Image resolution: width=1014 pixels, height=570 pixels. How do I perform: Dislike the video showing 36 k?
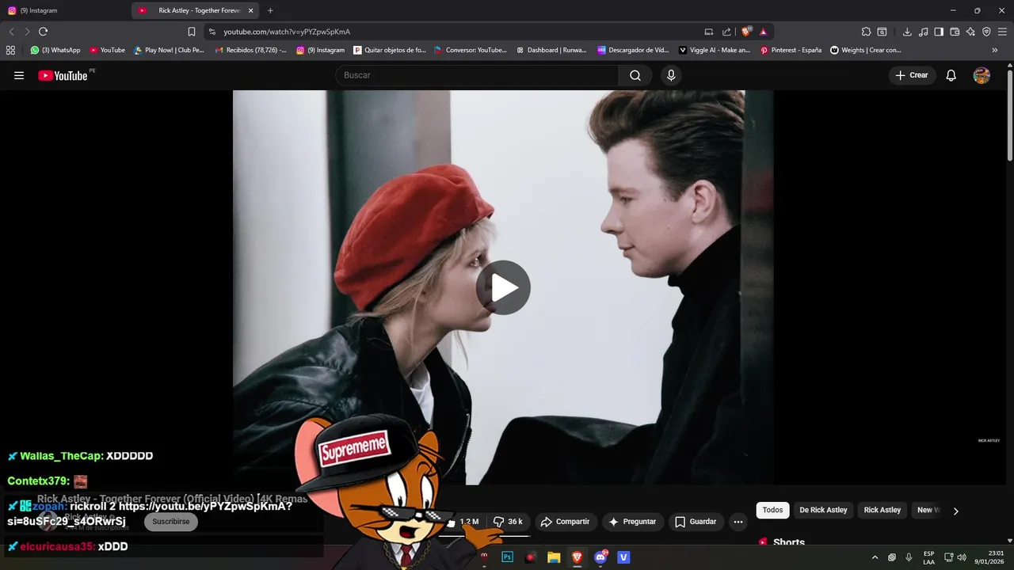[x=508, y=522]
